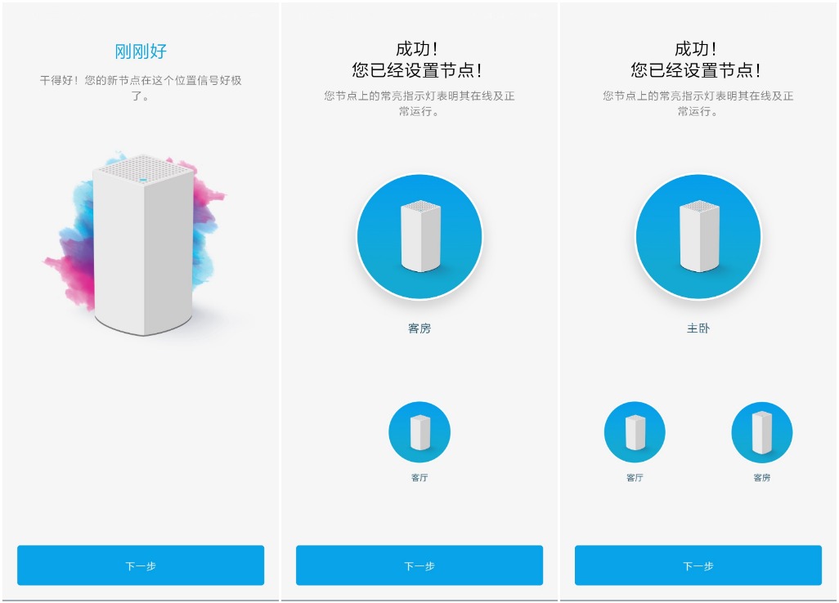Click the 主卧 label under the large circle
This screenshot has width=839, height=603.
[x=698, y=328]
